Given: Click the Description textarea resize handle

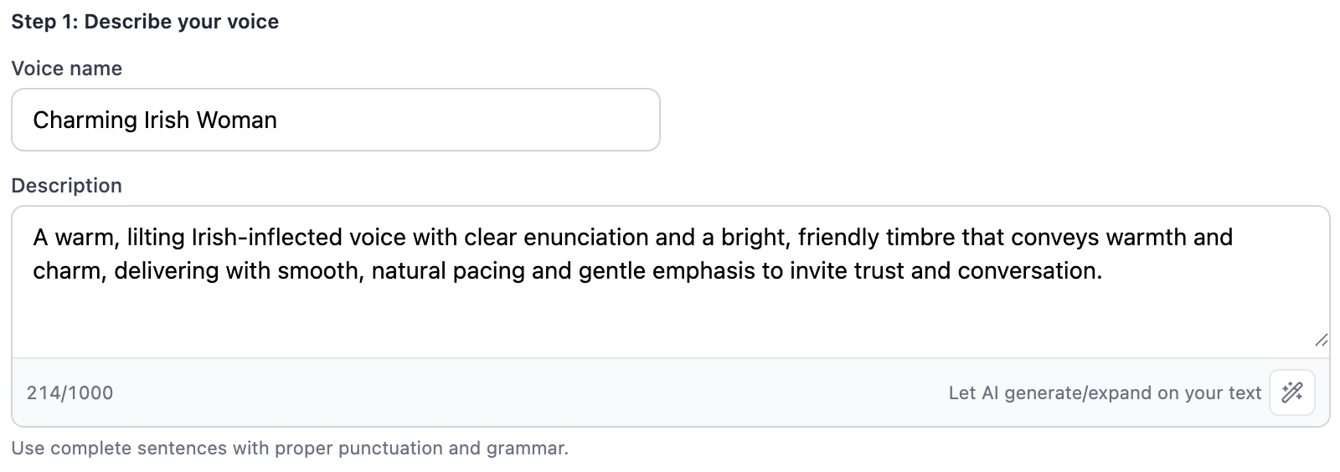Looking at the screenshot, I should pyautogui.click(x=1321, y=340).
